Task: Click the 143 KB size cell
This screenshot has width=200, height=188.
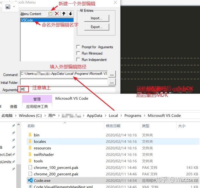Action: coord(192,168)
